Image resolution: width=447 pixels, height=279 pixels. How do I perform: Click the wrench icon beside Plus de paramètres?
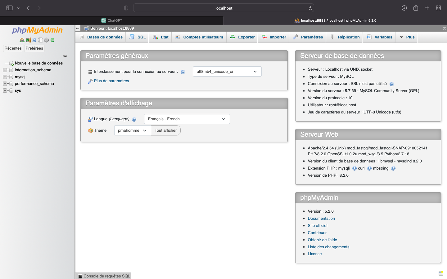[x=90, y=81]
